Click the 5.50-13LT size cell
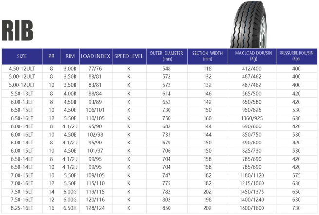 [x=22, y=94]
